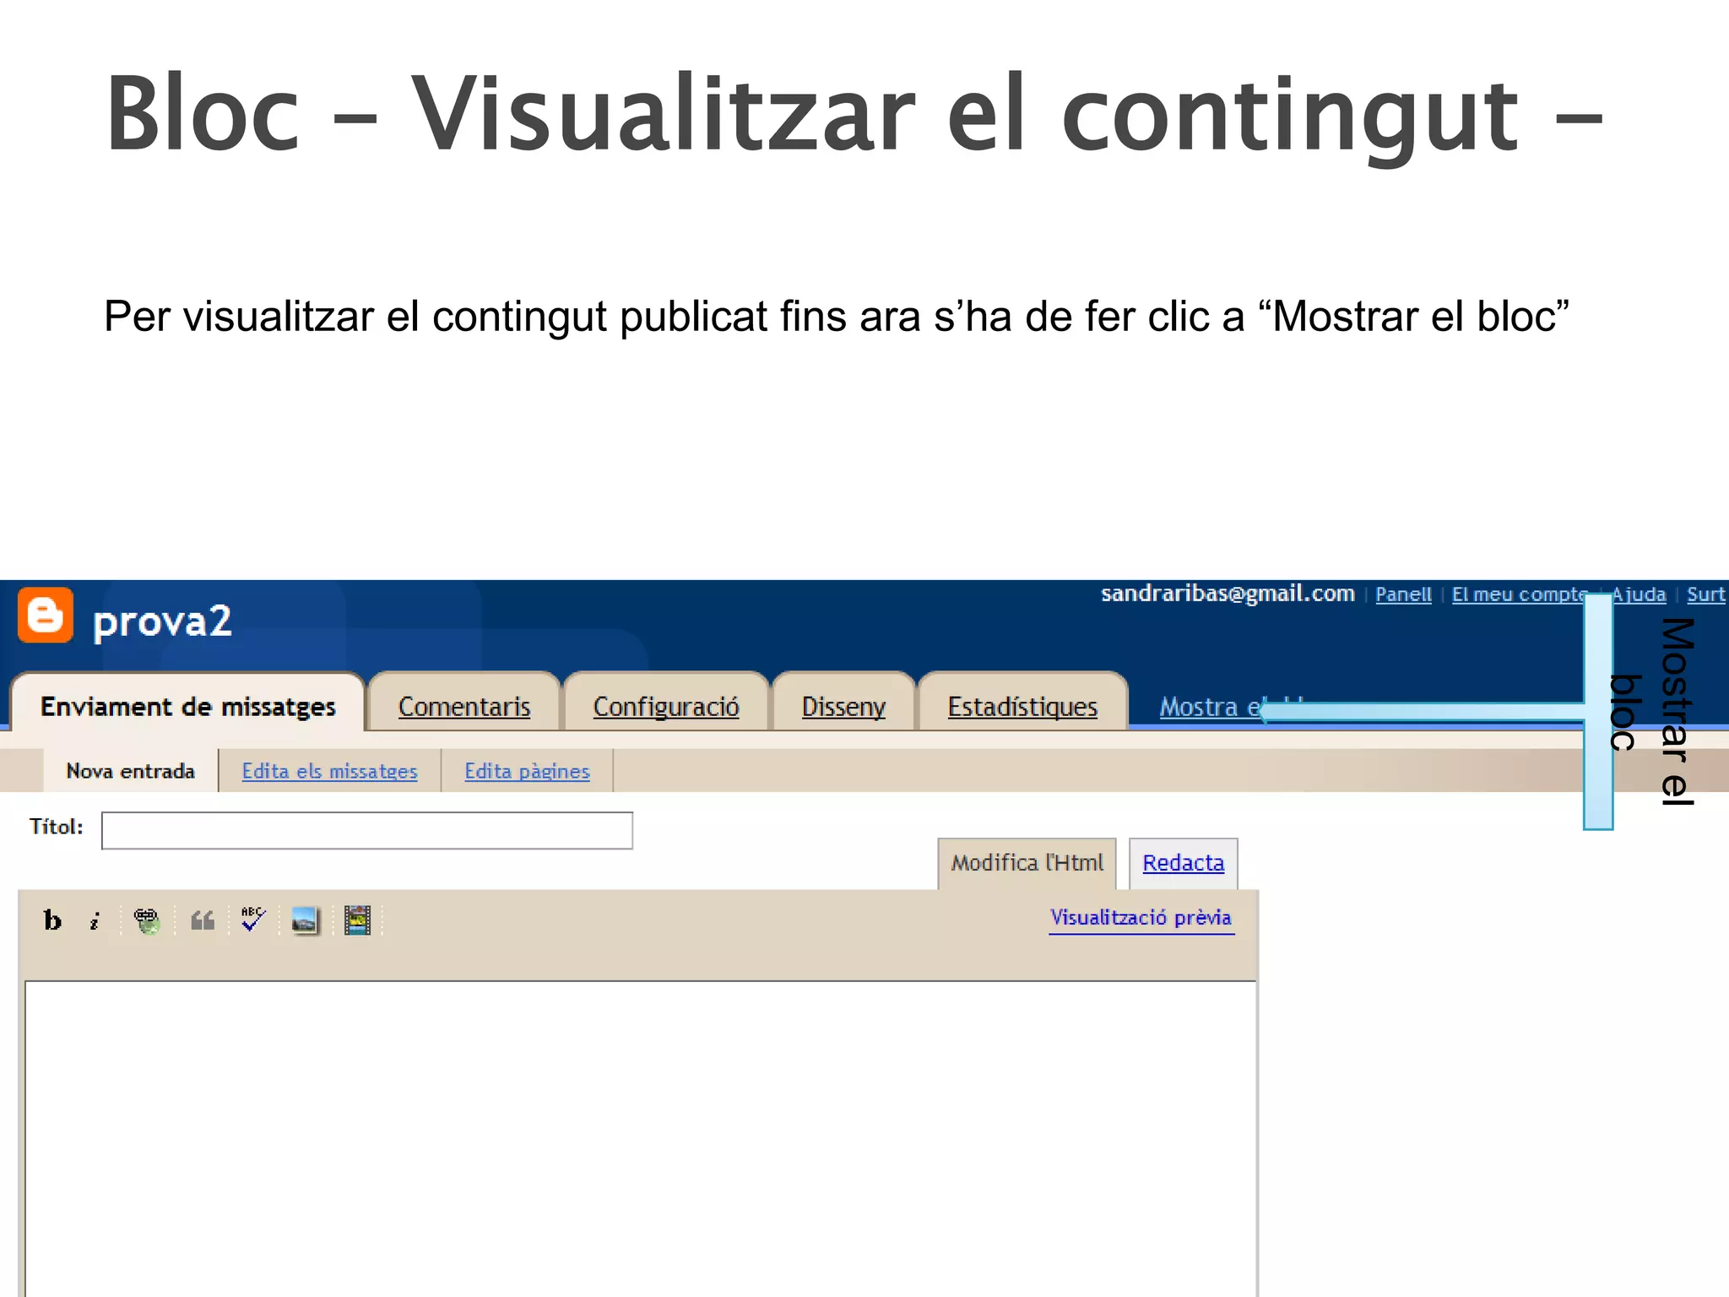Open the Estadístiques tab

[1022, 703]
